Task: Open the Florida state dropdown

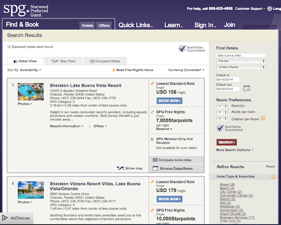Action: (x=241, y=61)
